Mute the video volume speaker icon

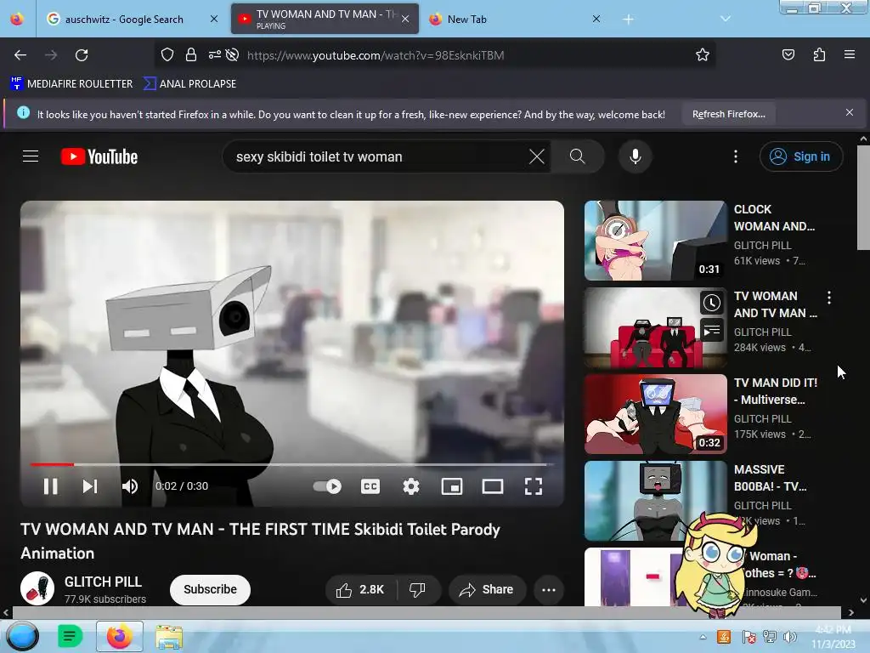point(130,486)
